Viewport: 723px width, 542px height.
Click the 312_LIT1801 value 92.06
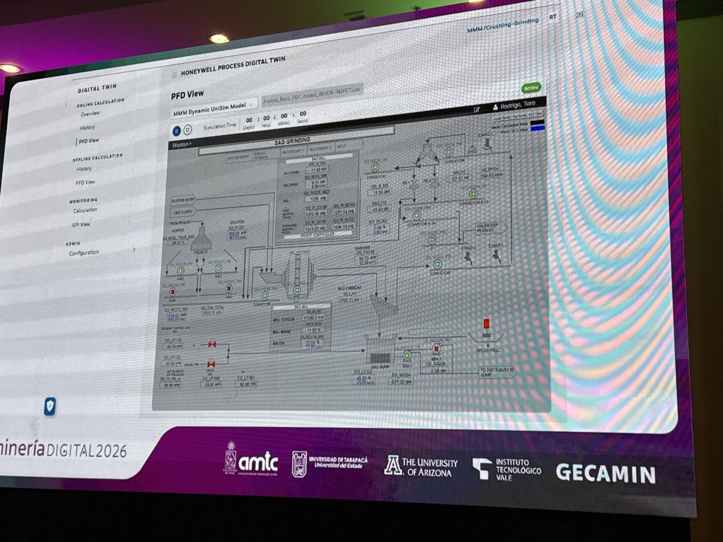(x=246, y=384)
